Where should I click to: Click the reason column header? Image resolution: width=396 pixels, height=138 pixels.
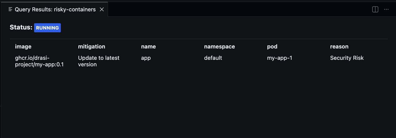coord(339,46)
